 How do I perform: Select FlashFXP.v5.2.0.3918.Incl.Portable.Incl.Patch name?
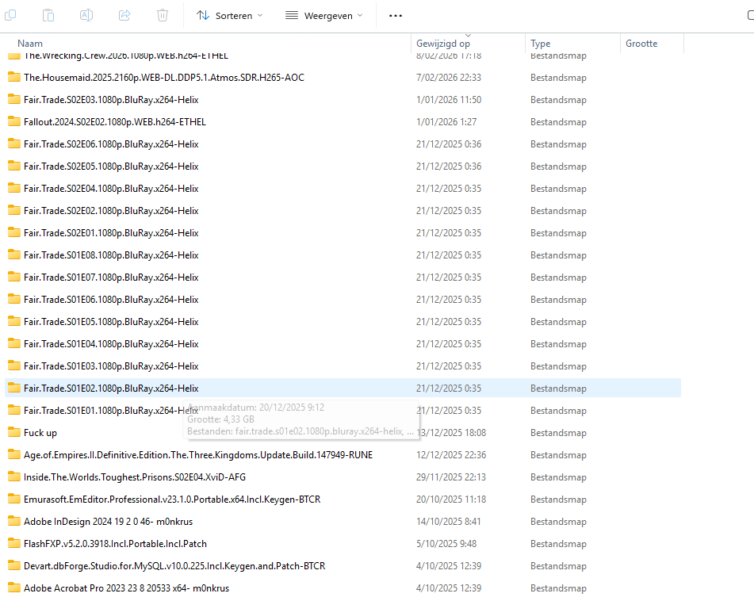[x=116, y=543]
